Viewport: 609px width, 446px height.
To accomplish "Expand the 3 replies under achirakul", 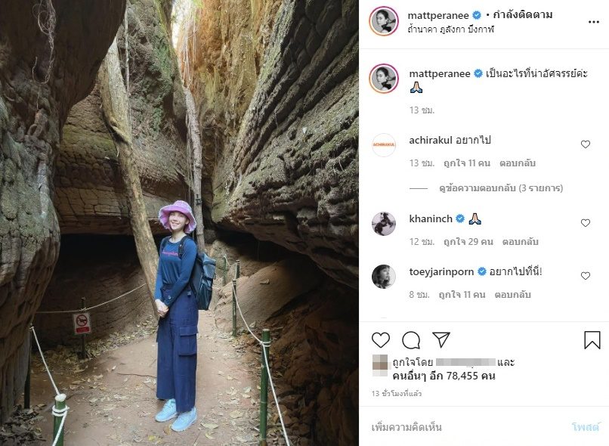I will click(x=501, y=188).
